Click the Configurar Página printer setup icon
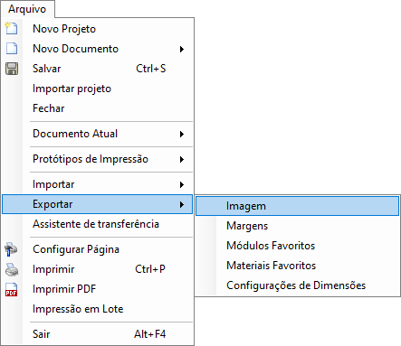The width and height of the screenshot is (401, 346). click(x=11, y=249)
